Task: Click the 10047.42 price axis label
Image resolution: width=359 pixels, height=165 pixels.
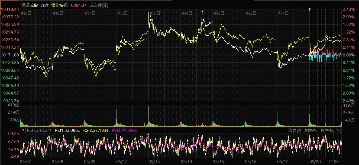Action: pos(10,78)
